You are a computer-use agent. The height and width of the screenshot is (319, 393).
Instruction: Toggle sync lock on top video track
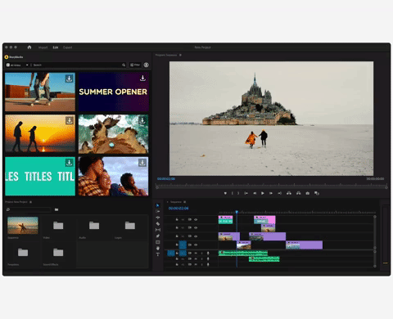point(190,219)
